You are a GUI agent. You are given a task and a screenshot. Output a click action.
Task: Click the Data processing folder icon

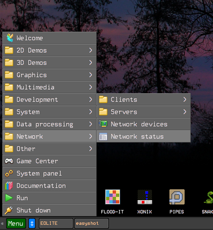(x=9, y=124)
